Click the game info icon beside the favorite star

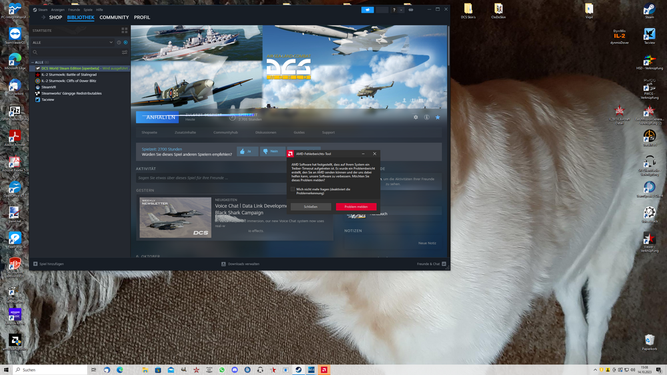427,117
